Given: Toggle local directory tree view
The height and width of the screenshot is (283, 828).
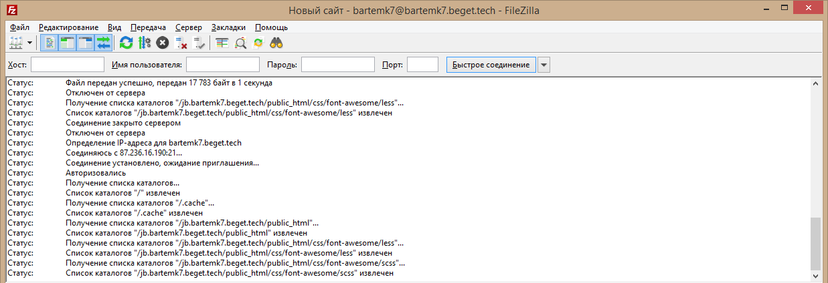Looking at the screenshot, I should [x=67, y=43].
